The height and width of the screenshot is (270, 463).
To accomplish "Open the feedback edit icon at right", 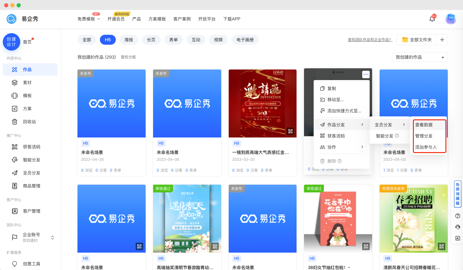I will coord(457,238).
